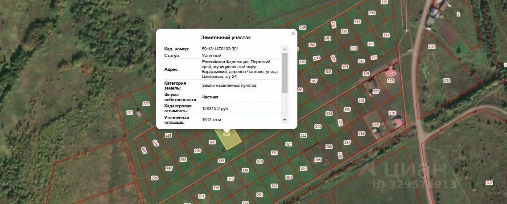Select land parcel number 321
Viewport: 507px width, 204px height.
pos(289,144)
